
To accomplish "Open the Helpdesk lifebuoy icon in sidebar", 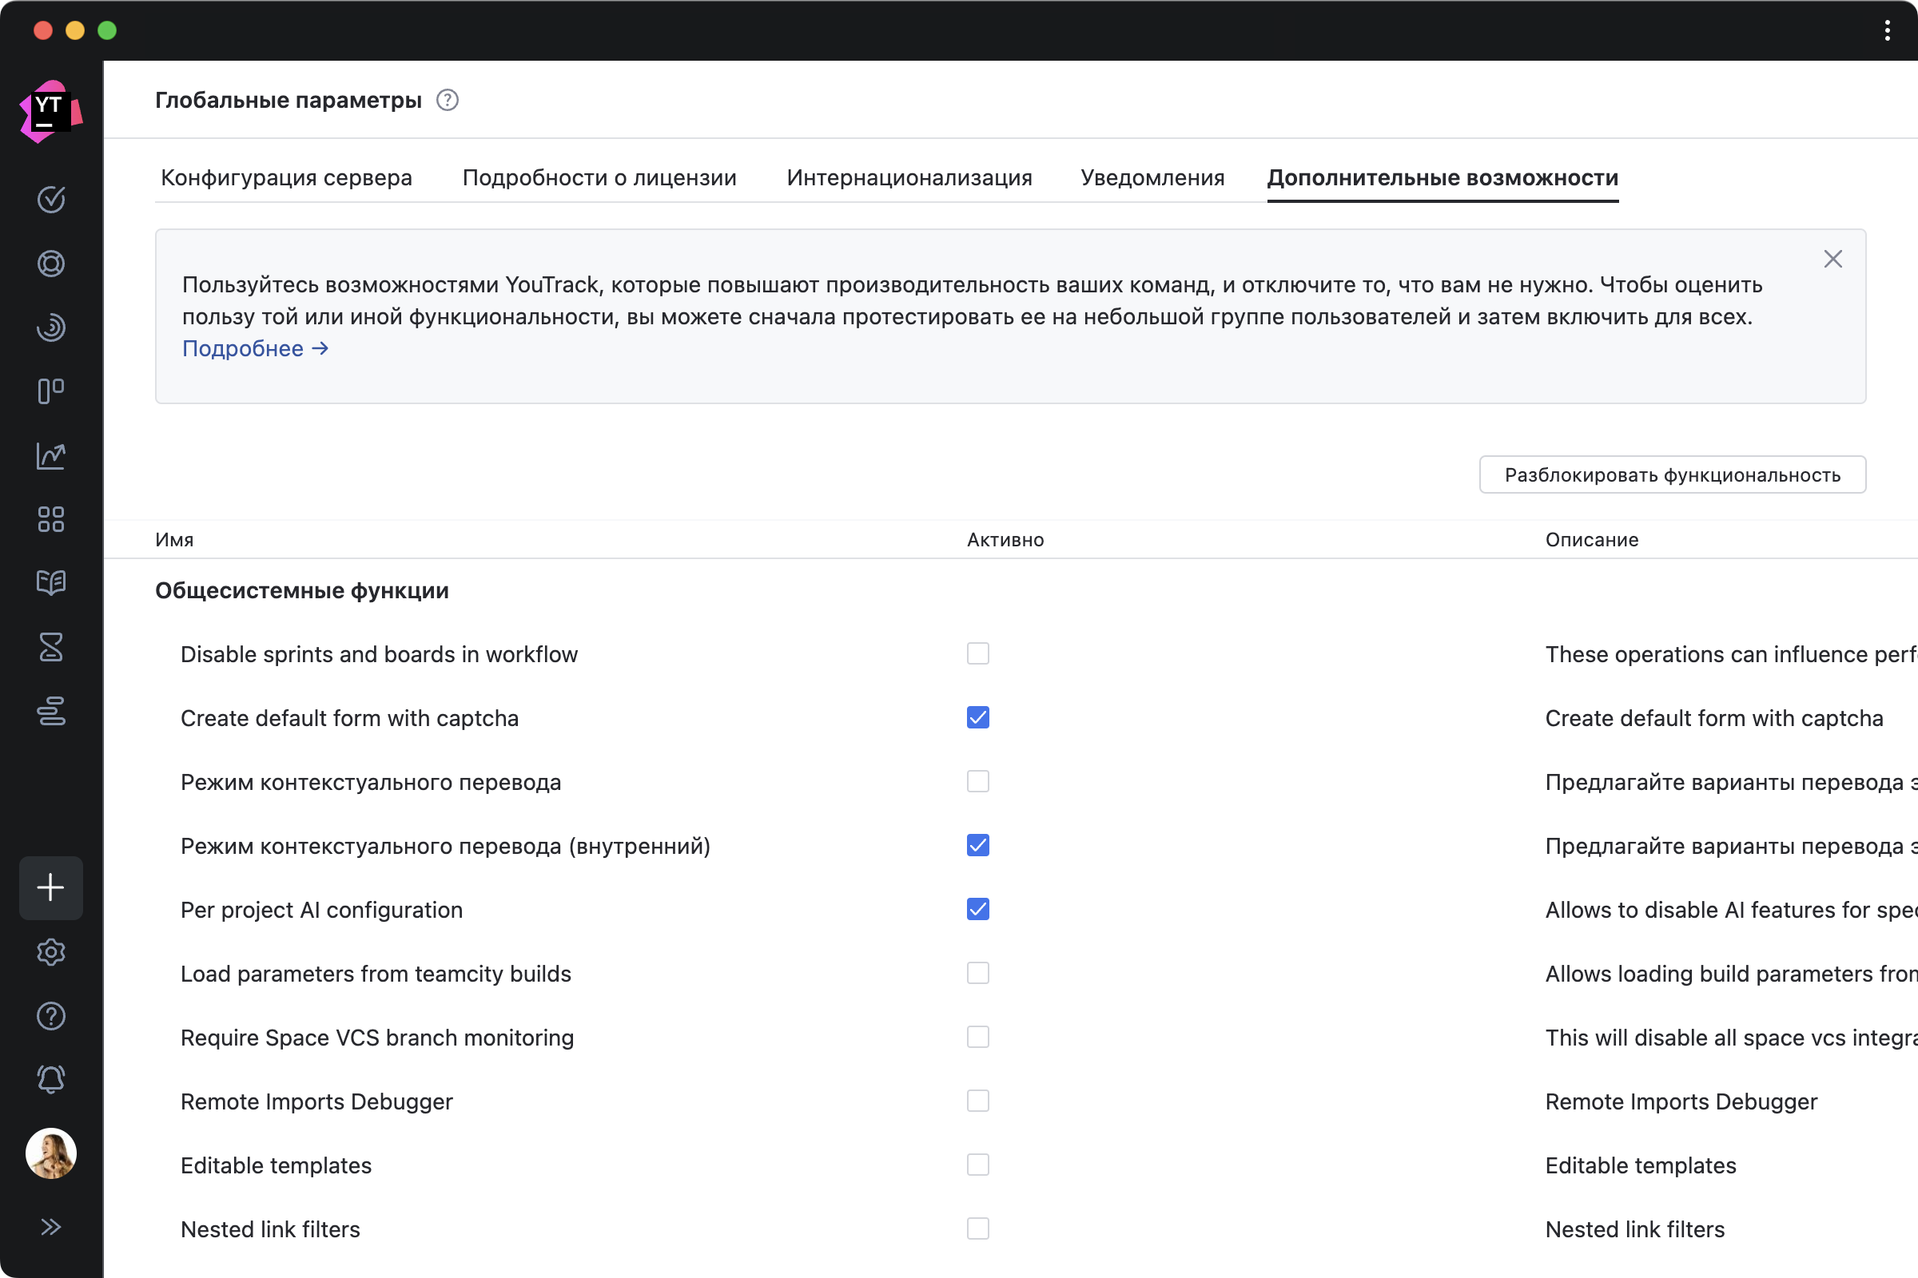I will click(x=50, y=264).
